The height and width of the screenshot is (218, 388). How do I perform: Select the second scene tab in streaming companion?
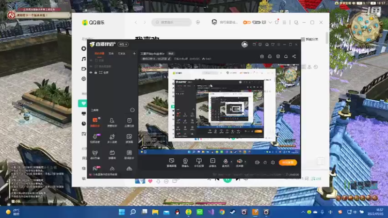[x=111, y=53]
